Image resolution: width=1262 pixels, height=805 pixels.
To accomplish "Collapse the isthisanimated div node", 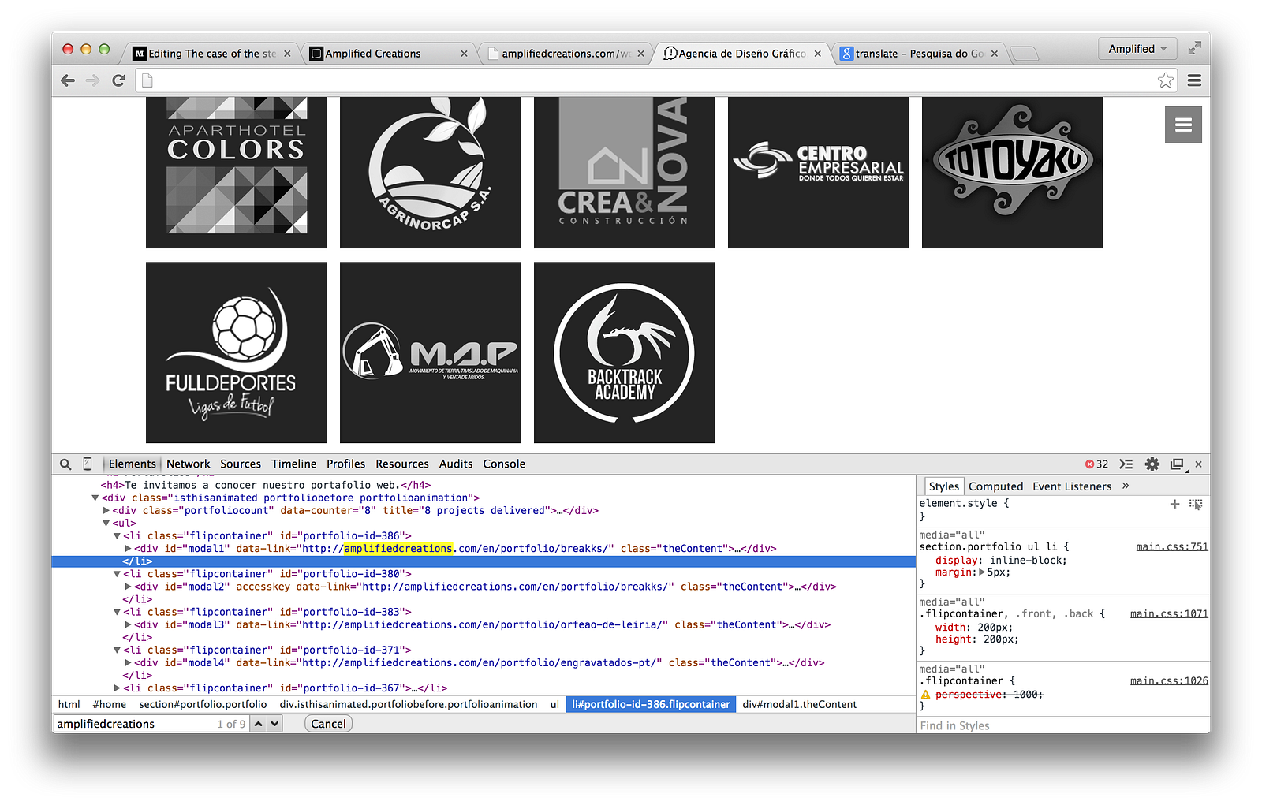I will coord(95,498).
